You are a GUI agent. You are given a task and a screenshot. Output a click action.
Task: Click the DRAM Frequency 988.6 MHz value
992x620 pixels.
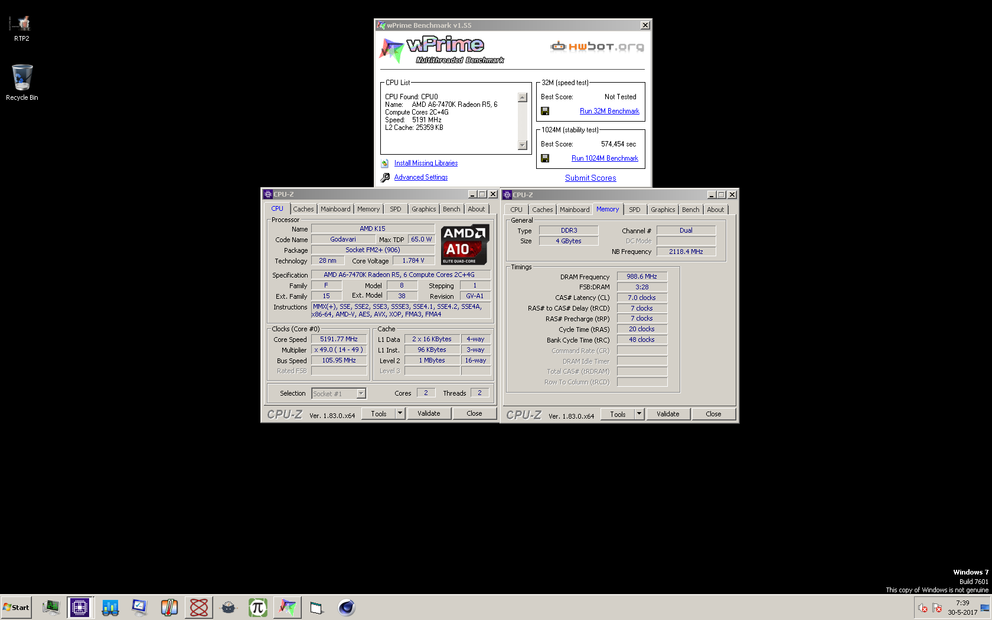pyautogui.click(x=642, y=276)
